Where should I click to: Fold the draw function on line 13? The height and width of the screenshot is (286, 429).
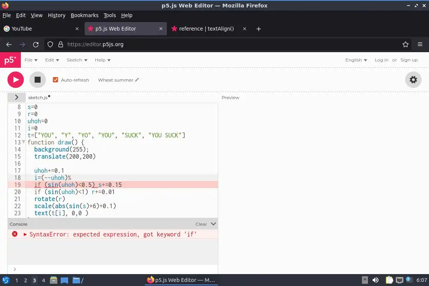[x=23, y=142]
